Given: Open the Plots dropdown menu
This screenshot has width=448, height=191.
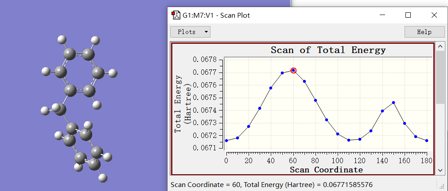Looking at the screenshot, I should (x=190, y=32).
